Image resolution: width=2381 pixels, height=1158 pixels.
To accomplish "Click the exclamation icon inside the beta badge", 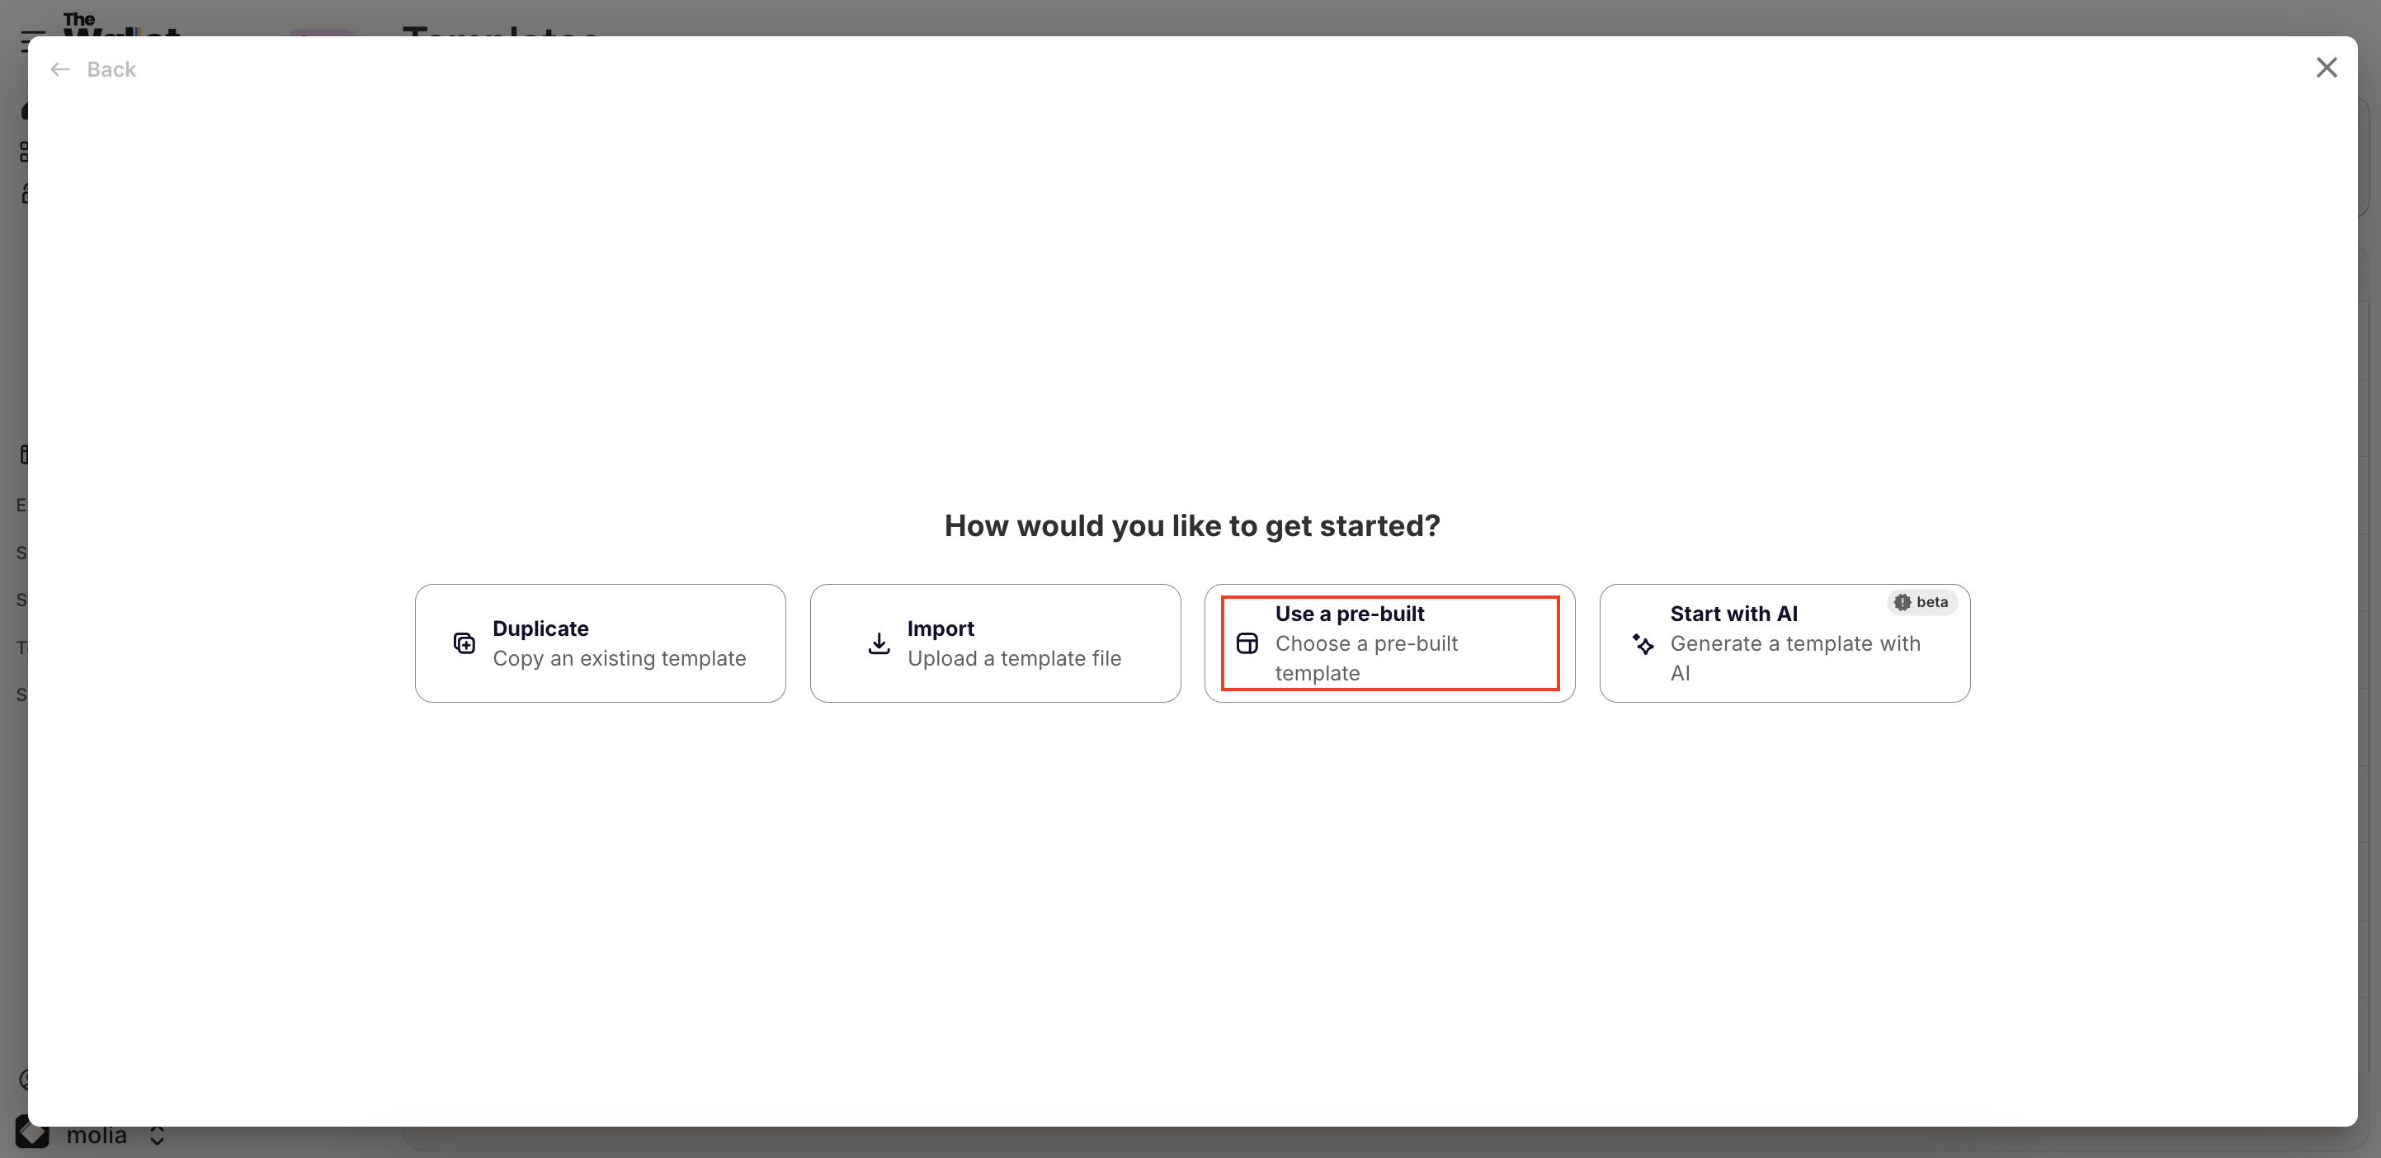I will point(1902,601).
